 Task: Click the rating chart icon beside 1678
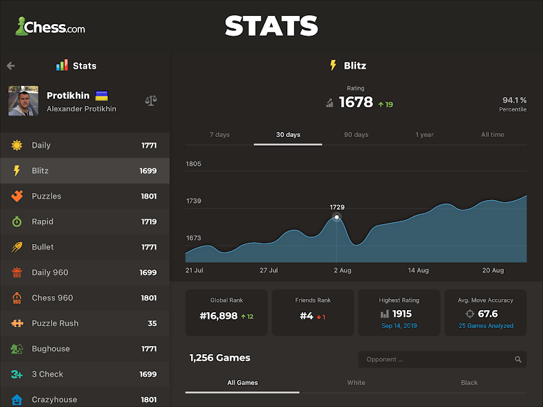coord(329,103)
